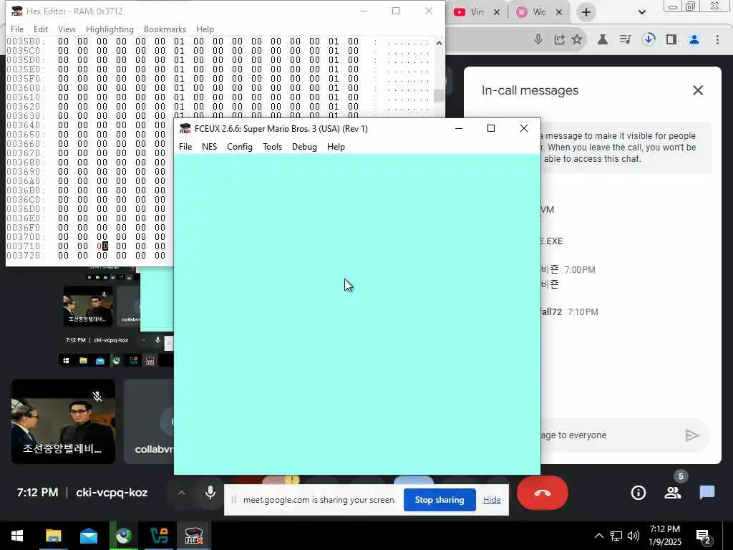Screen dimensions: 733x550
Task: Click Chrome labs flask icon
Action: [x=603, y=39]
